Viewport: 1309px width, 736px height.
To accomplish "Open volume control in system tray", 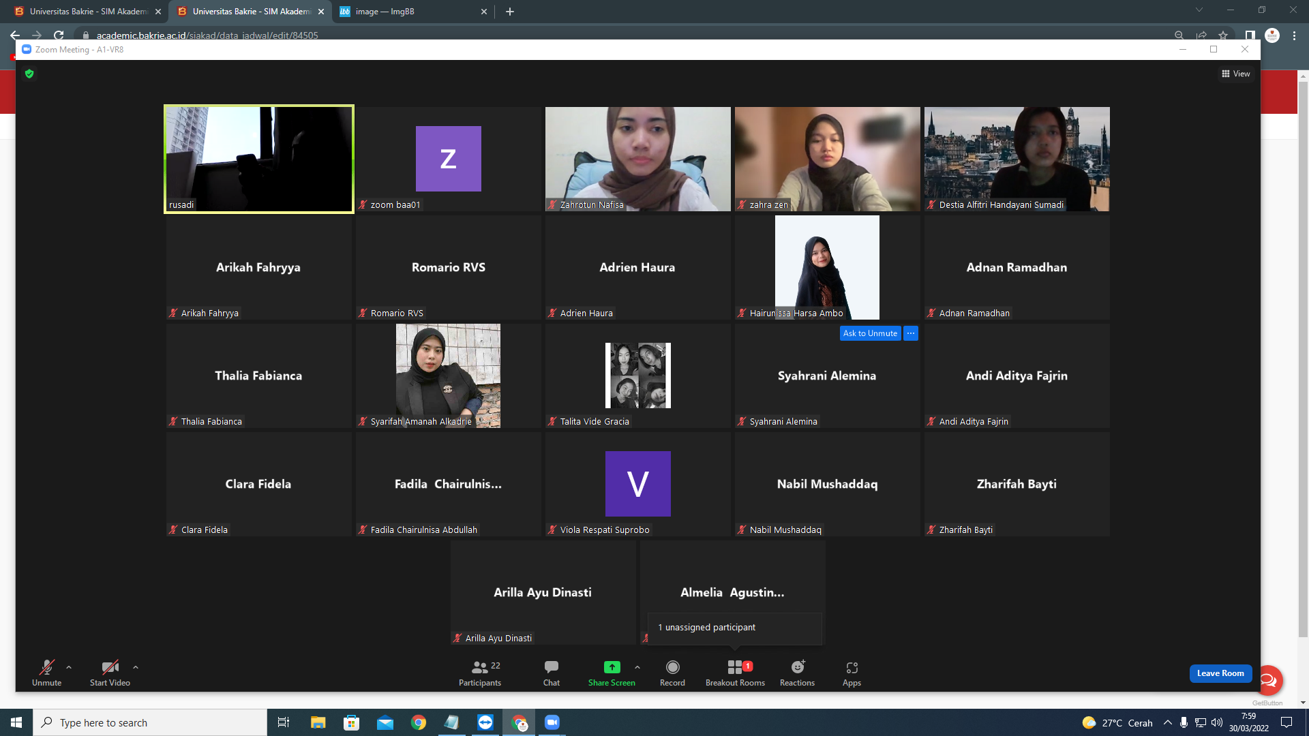I will 1217,722.
